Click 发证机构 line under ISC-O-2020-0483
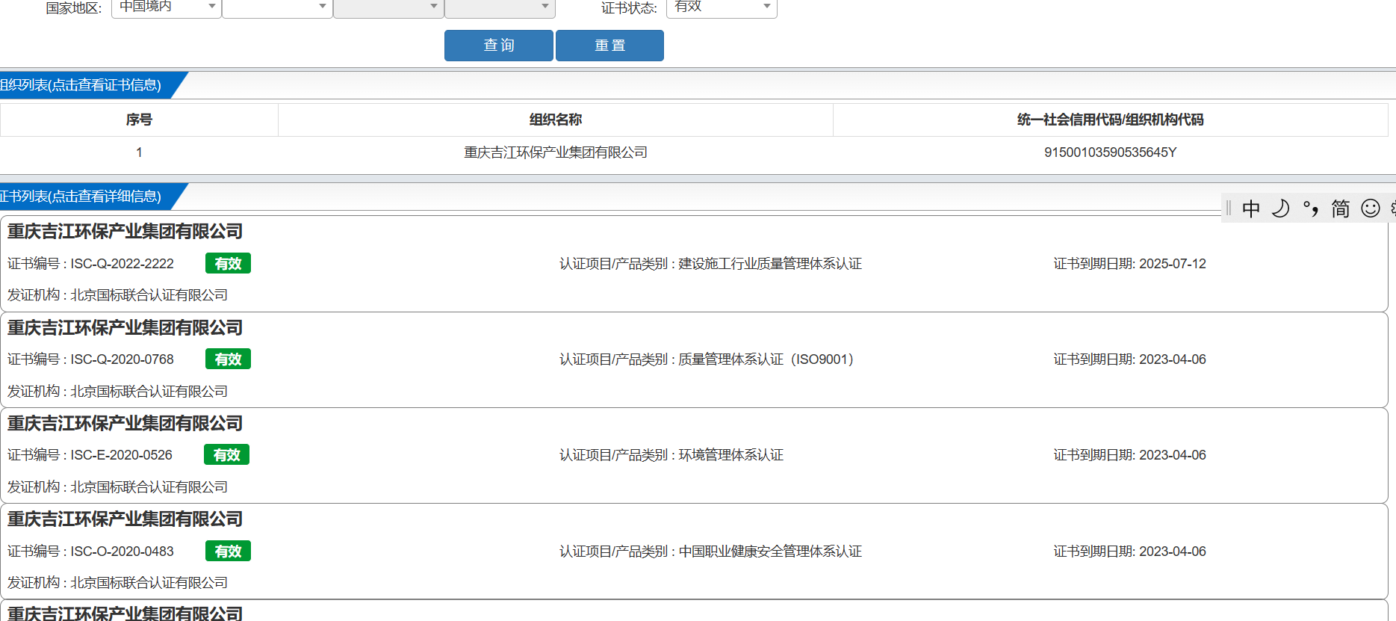 coord(118,583)
